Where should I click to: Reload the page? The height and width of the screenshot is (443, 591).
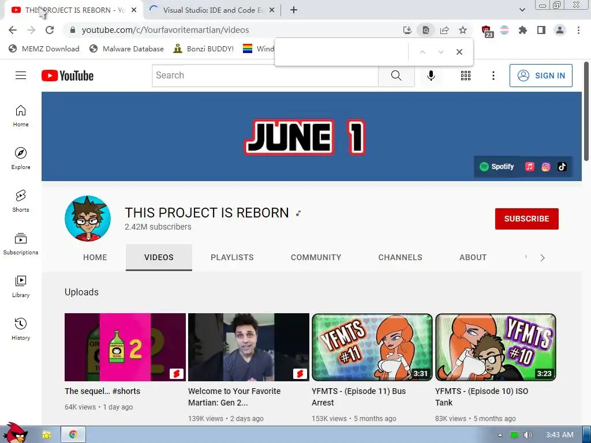(50, 30)
